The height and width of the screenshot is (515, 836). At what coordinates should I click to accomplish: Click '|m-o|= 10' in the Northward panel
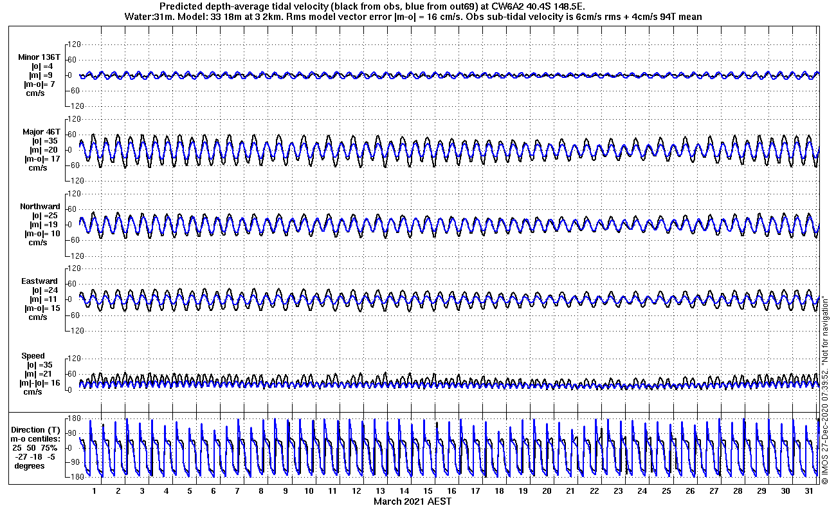pyautogui.click(x=42, y=234)
